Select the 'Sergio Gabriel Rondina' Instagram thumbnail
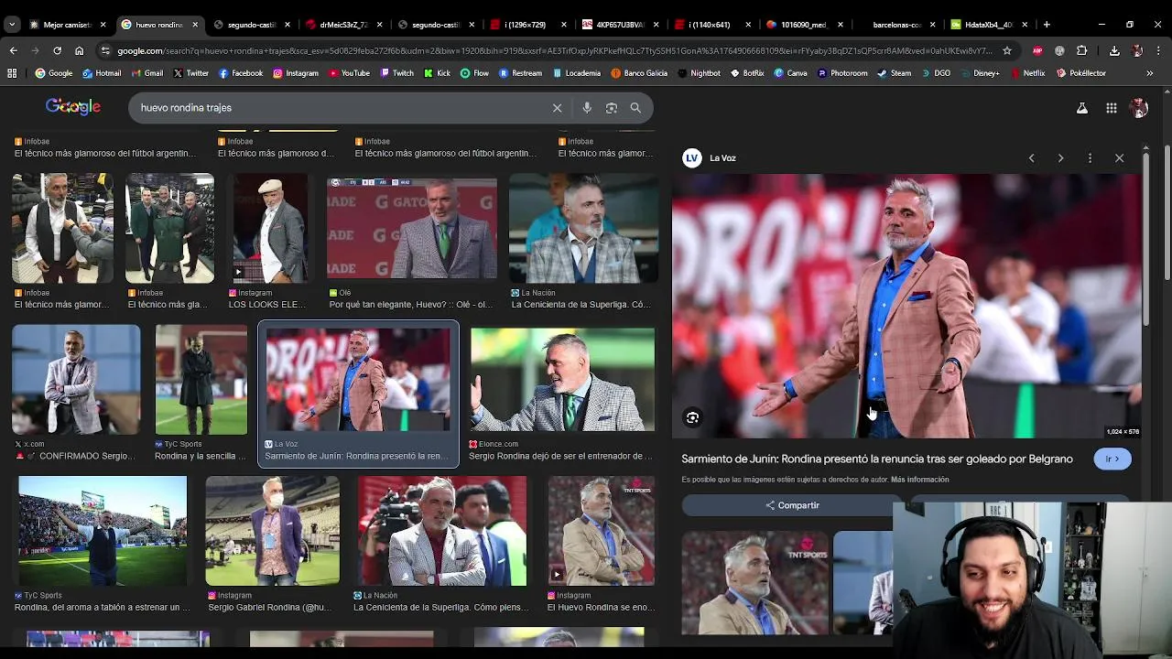This screenshot has width=1172, height=659. (272, 531)
